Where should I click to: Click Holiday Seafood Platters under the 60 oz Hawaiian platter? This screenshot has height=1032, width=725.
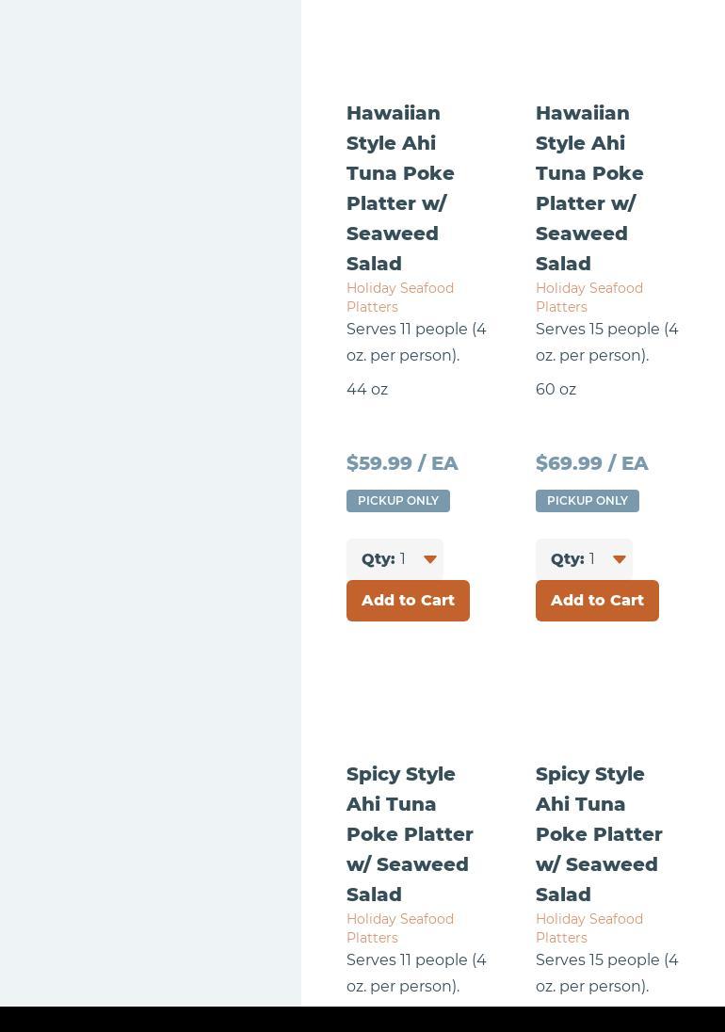pyautogui.click(x=589, y=298)
